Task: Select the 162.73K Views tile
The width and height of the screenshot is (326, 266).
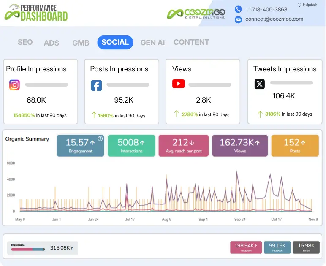Action: (240, 146)
